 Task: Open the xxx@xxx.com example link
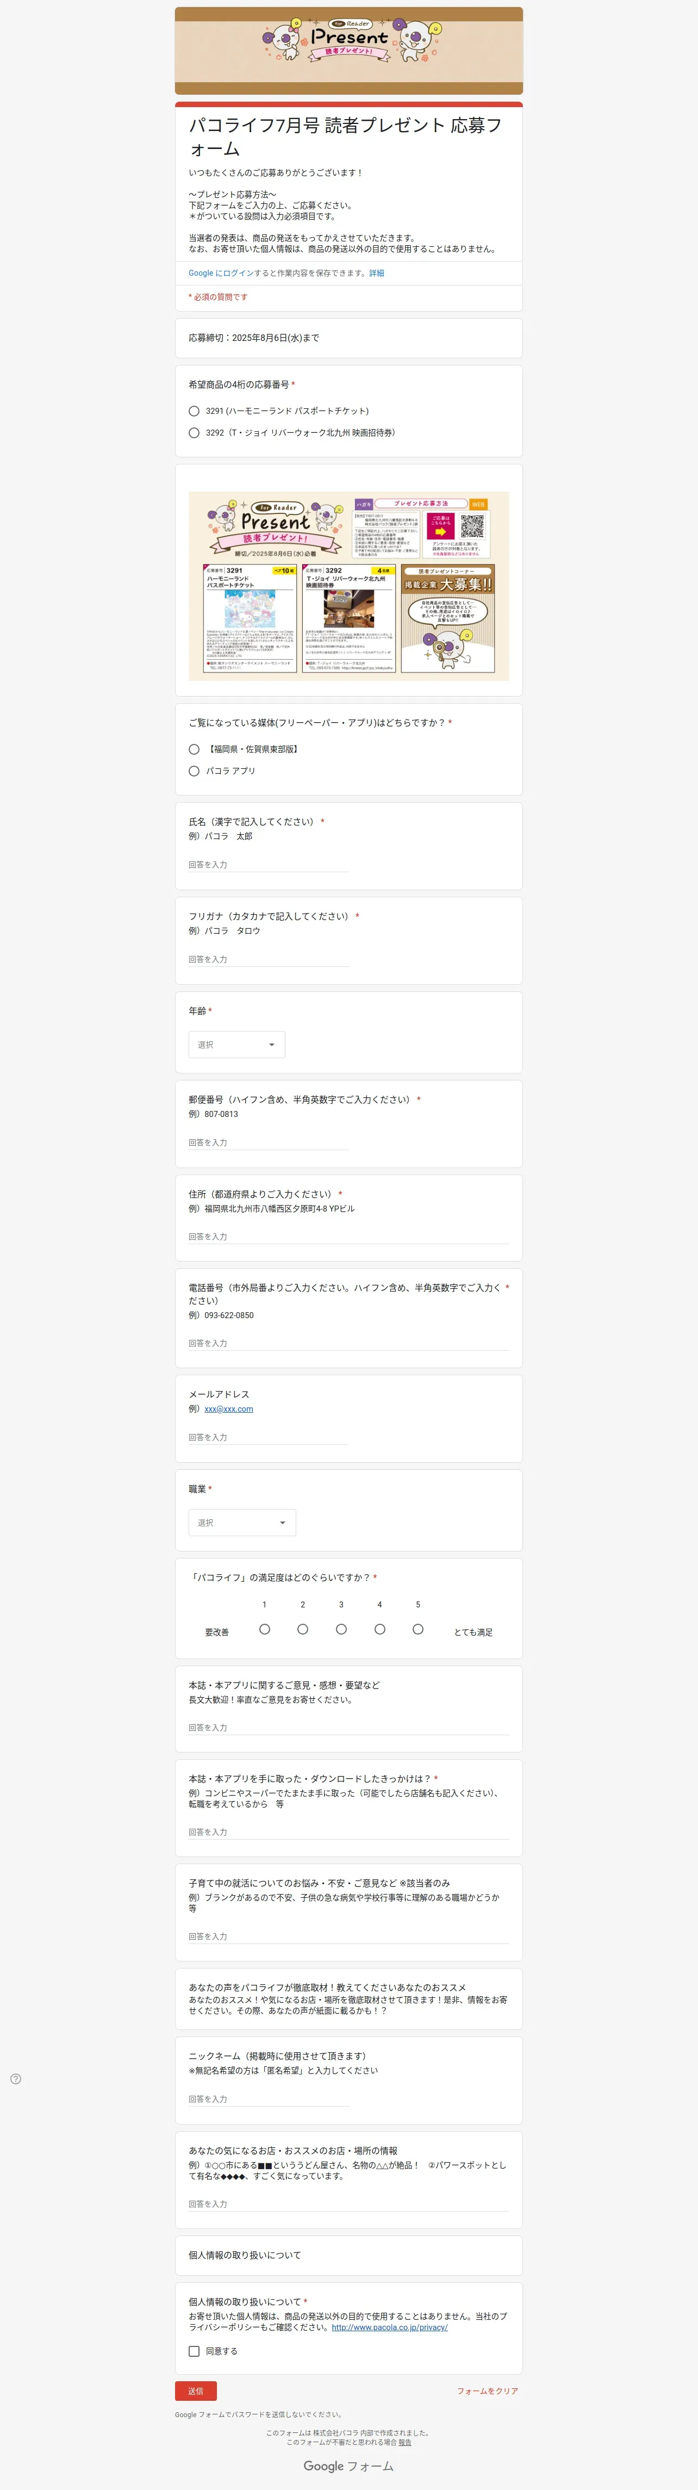229,1409
